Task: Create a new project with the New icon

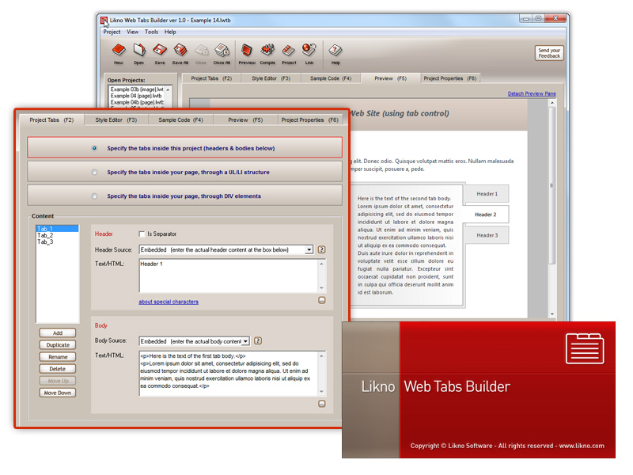Action: pos(119,50)
